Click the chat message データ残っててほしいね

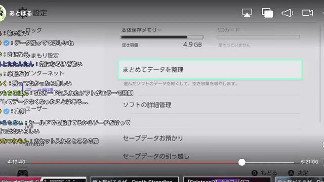(44, 43)
